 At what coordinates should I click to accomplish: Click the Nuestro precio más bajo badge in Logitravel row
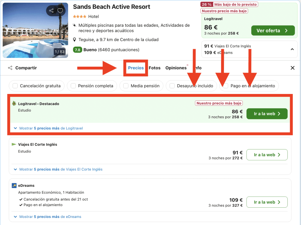[x=219, y=103]
